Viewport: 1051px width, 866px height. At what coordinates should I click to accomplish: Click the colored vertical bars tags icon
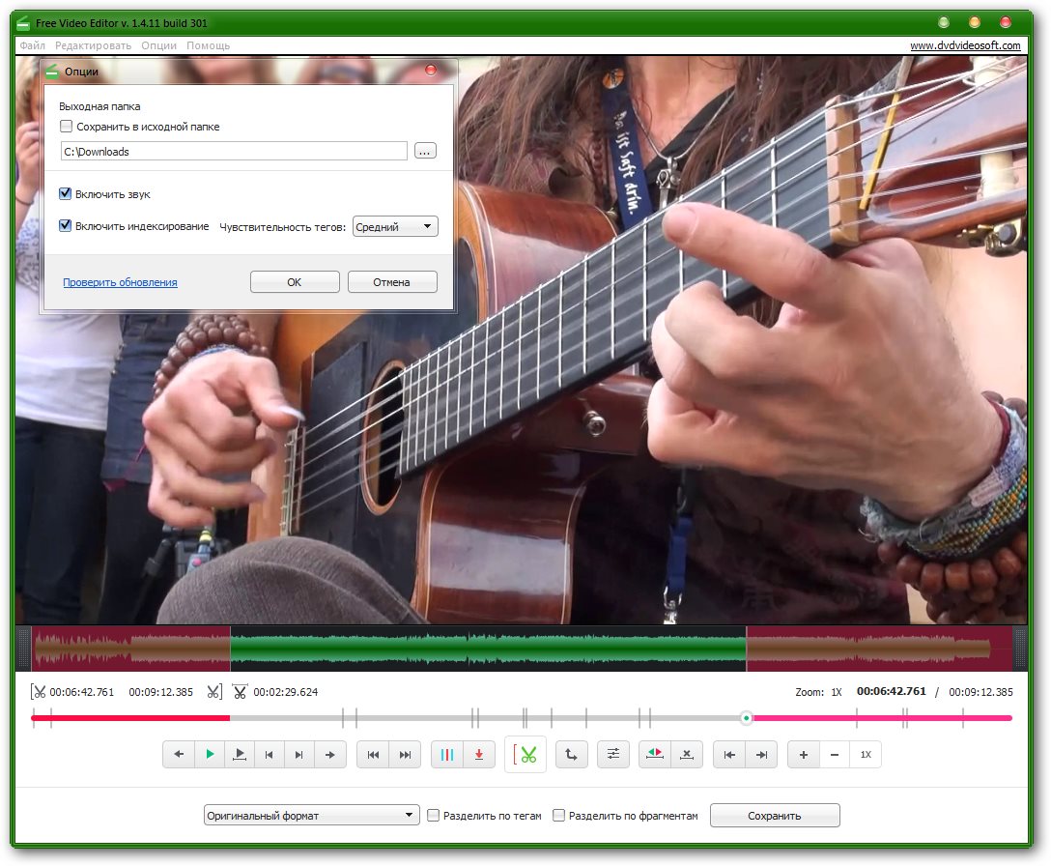click(447, 755)
